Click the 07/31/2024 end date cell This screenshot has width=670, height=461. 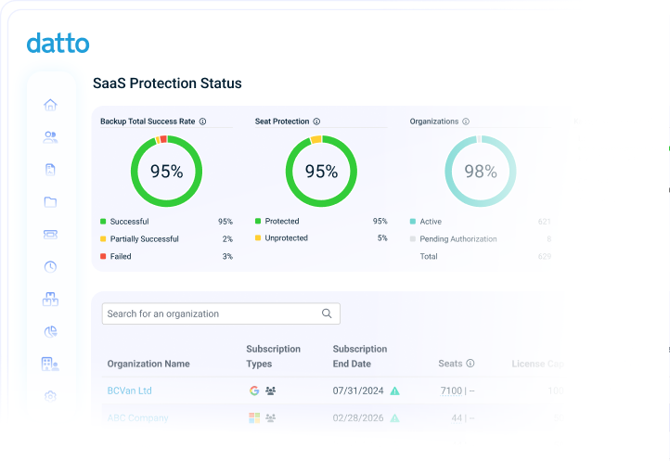[x=358, y=391]
